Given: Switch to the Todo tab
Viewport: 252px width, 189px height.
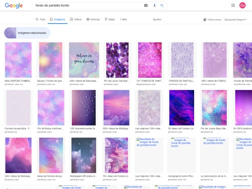Looking at the screenshot, I should tap(40, 19).
